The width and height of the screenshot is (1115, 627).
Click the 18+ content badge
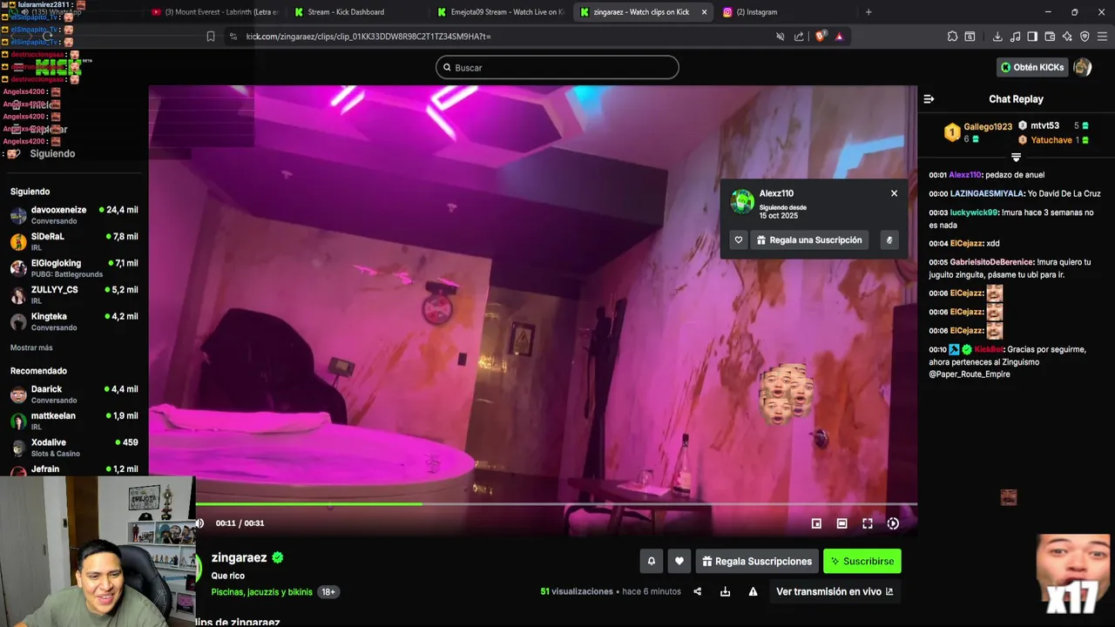pyautogui.click(x=328, y=592)
